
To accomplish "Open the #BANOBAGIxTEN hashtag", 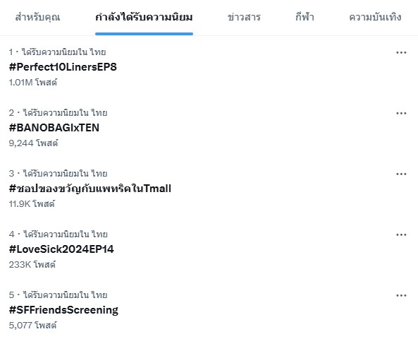I will (x=54, y=128).
